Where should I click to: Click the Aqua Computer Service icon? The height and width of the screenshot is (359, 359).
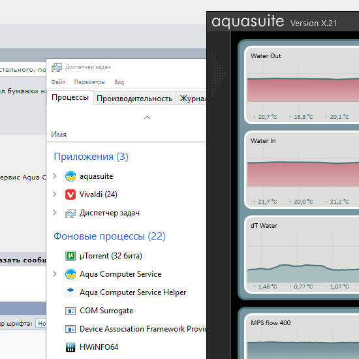point(70,274)
